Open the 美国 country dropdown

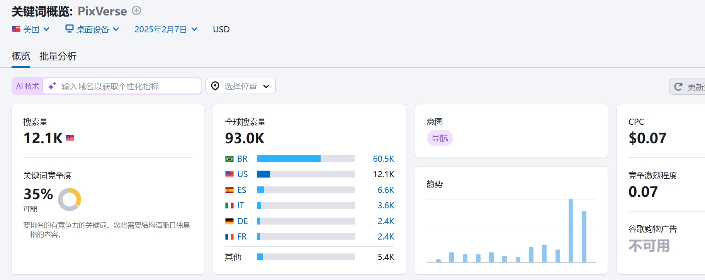click(31, 29)
